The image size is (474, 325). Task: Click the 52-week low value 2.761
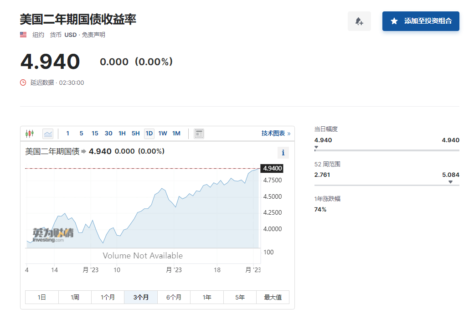(x=322, y=175)
